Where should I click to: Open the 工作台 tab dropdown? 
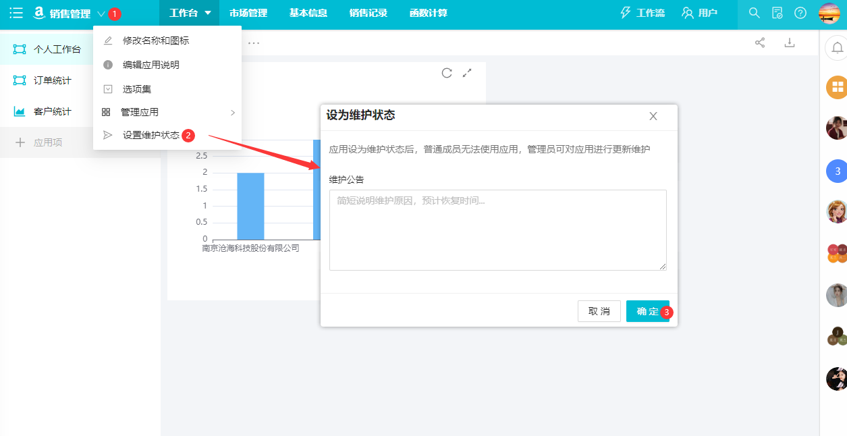click(190, 13)
